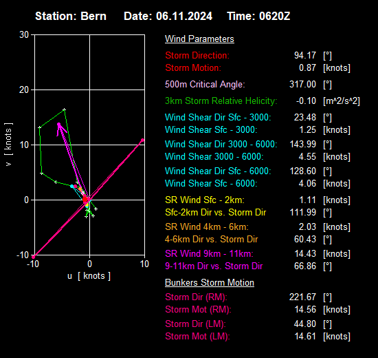Viewport: 378px width, 358px height.
Task: Click the magenta arrowhead on the hodograph
Action: point(59,125)
